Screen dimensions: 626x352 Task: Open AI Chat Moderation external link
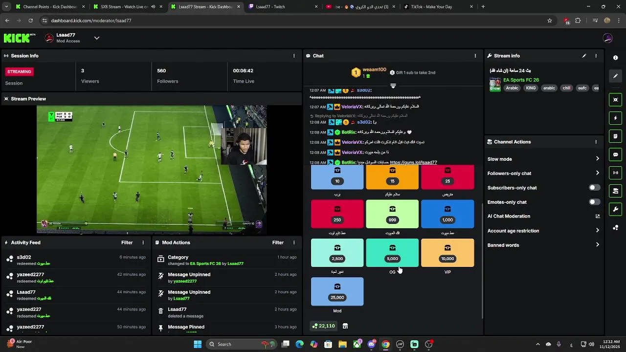597,216
